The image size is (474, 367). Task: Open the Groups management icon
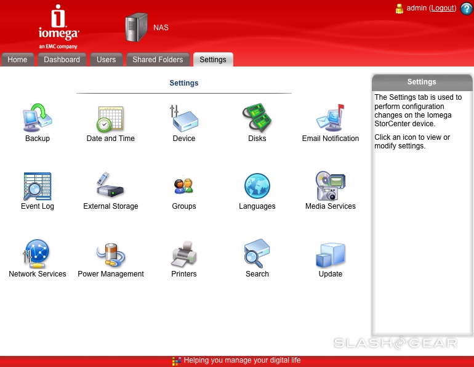(x=184, y=186)
